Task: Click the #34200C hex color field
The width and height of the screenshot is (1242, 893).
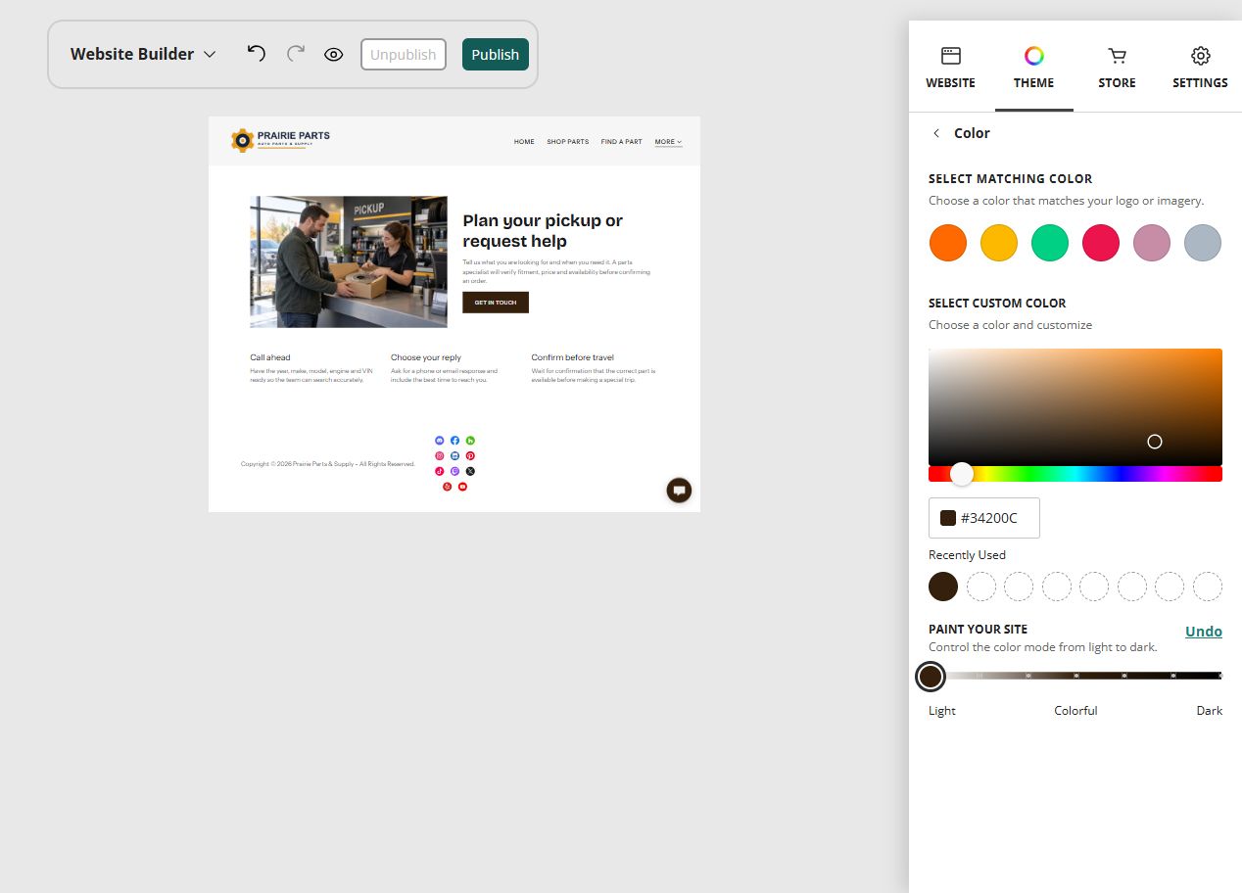Action: 984,518
